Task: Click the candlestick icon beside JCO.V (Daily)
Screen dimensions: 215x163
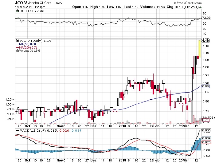Action: [x=18, y=41]
